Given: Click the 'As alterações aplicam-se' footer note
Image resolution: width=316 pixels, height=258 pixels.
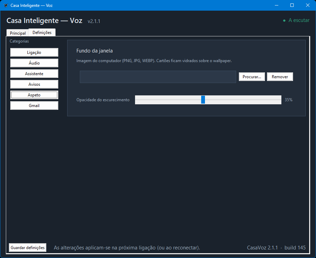Looking at the screenshot, I should 127,247.
